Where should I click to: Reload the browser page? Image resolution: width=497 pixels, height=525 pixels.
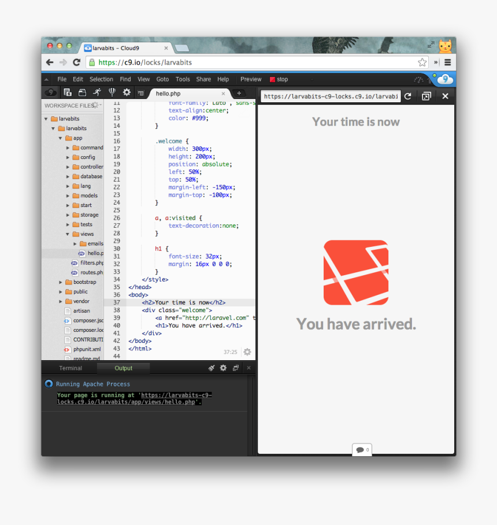[x=77, y=62]
